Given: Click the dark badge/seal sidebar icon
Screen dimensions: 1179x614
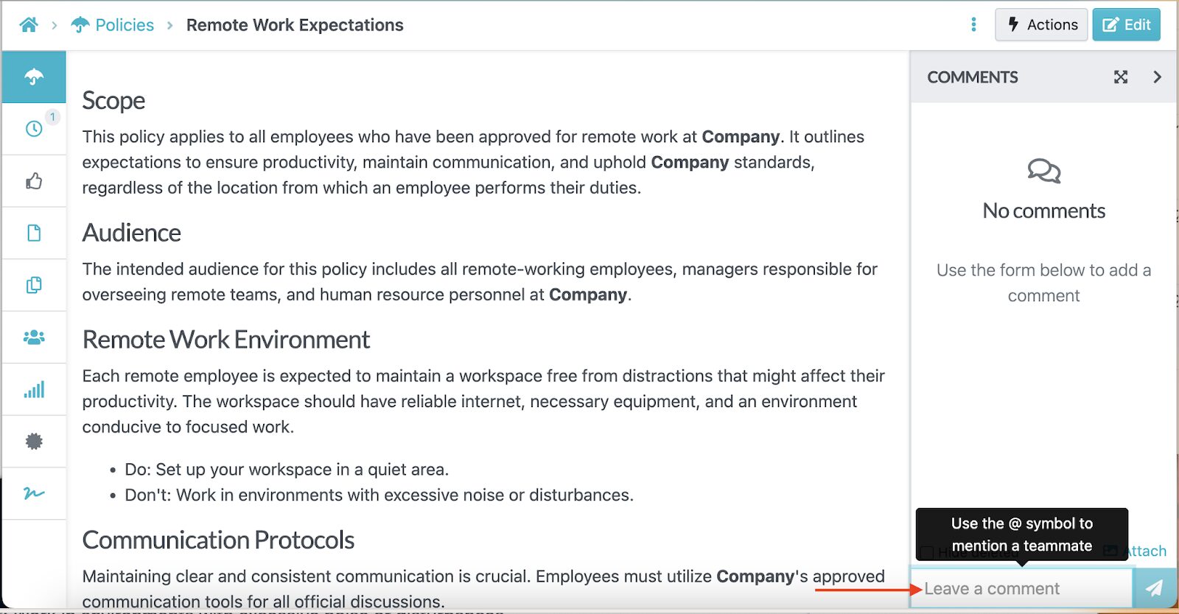Looking at the screenshot, I should pyautogui.click(x=34, y=442).
